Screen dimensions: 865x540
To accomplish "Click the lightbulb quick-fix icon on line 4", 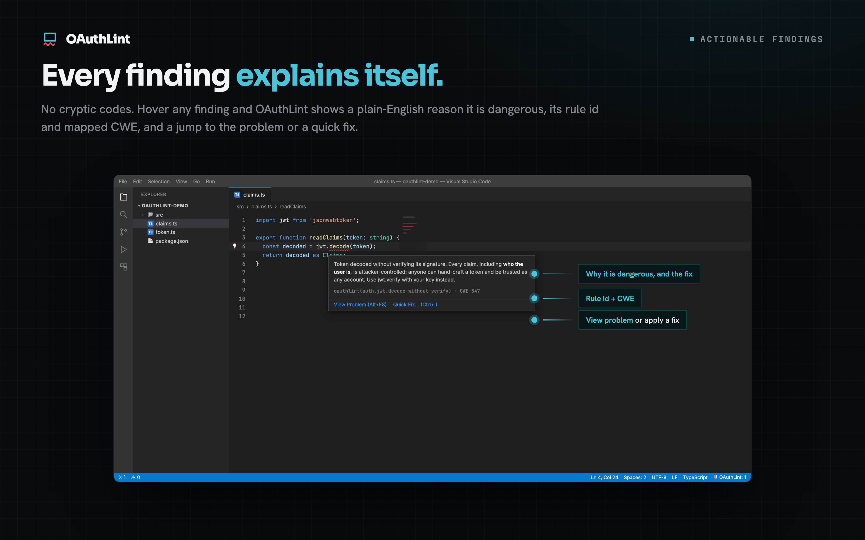I will pos(235,246).
